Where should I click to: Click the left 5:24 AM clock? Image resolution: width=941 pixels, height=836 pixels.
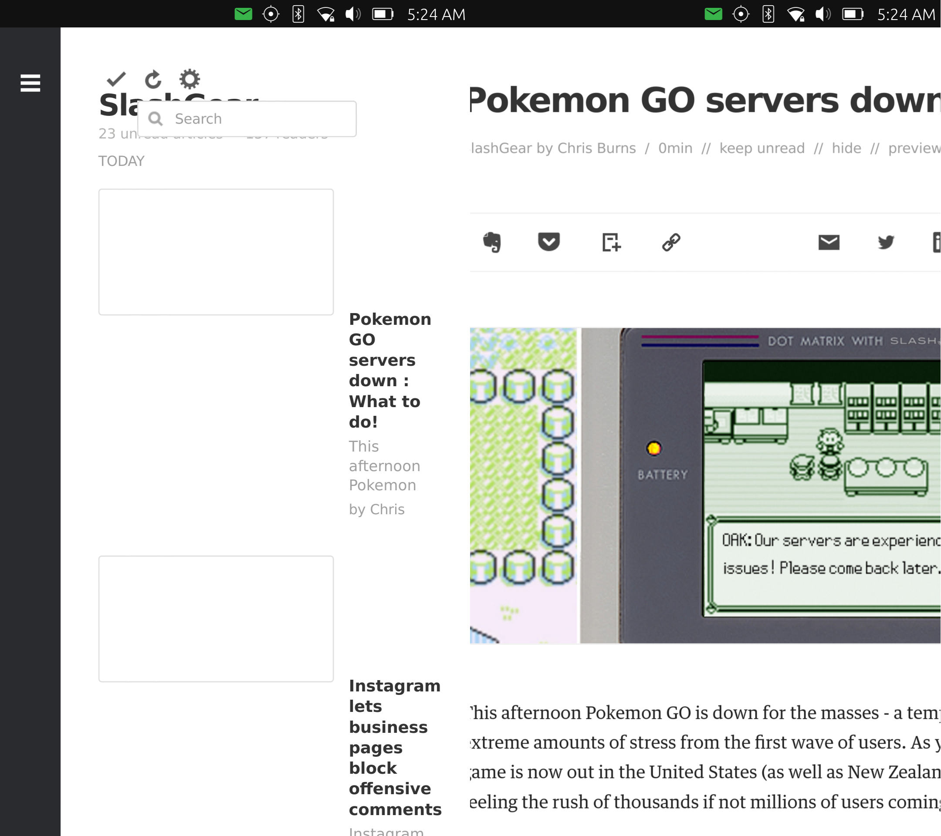pos(437,15)
